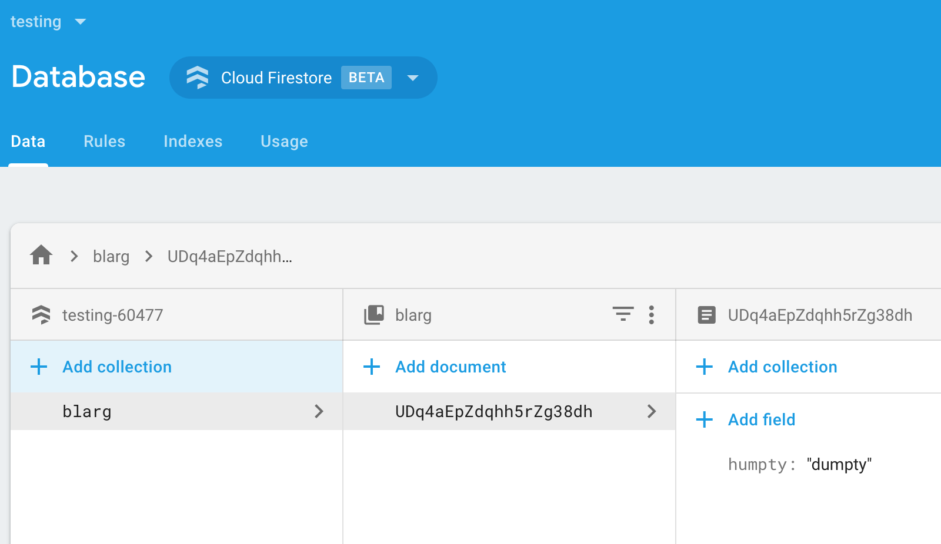Viewport: 941px width, 544px height.
Task: Add collection inside the selected document
Action: [x=782, y=367]
